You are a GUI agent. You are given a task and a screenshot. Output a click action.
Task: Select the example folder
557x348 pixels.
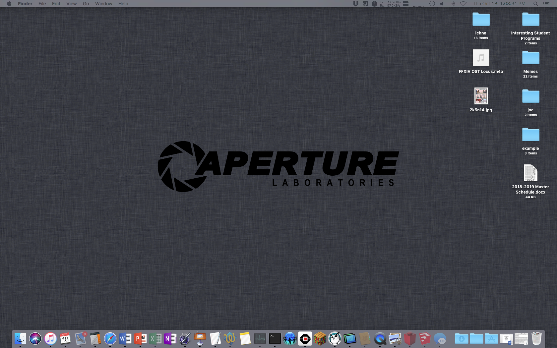[x=530, y=135]
